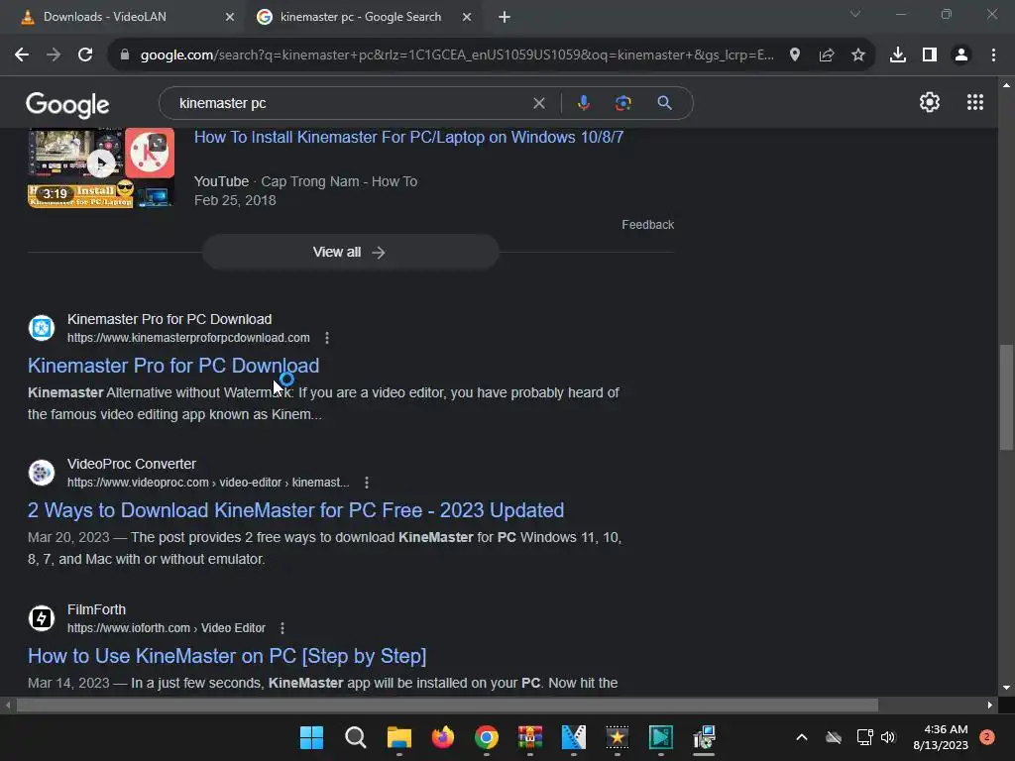Submit search with magnifier icon
1015x761 pixels.
[x=664, y=103]
